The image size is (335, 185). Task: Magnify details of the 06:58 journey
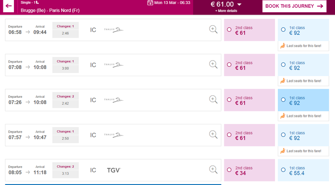pos(213,29)
